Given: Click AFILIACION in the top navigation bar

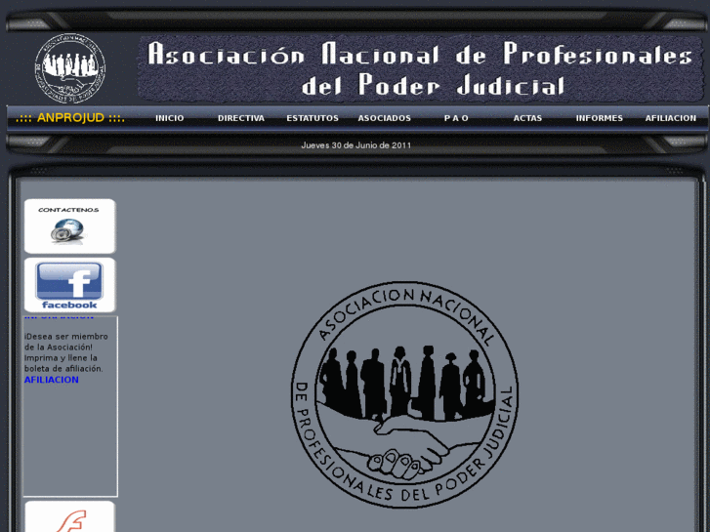Looking at the screenshot, I should pyautogui.click(x=671, y=118).
